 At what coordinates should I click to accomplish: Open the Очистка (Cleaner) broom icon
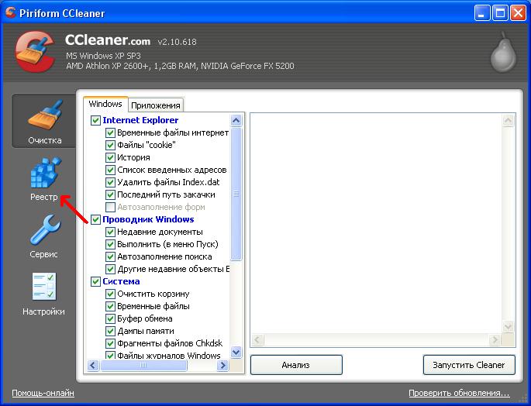(43, 116)
